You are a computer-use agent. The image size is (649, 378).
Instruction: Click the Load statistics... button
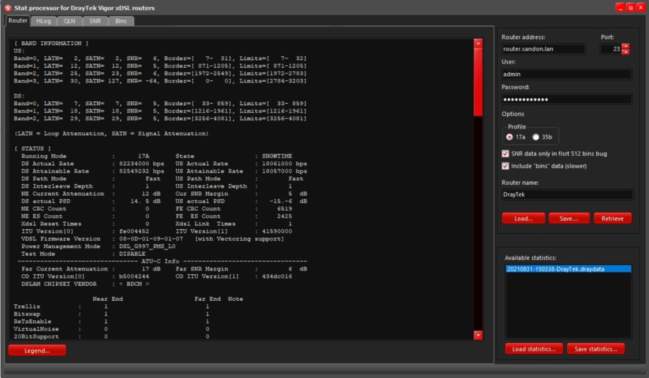(x=534, y=349)
